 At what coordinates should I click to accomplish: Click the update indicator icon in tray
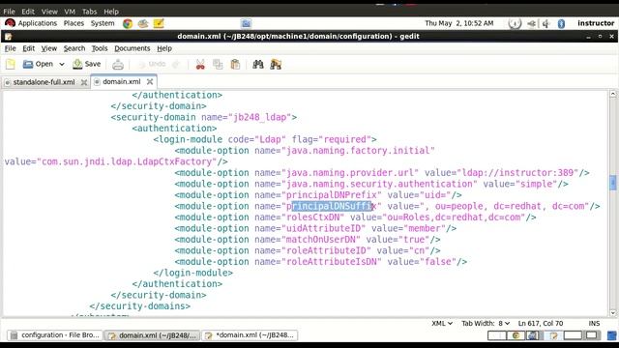[x=515, y=23]
